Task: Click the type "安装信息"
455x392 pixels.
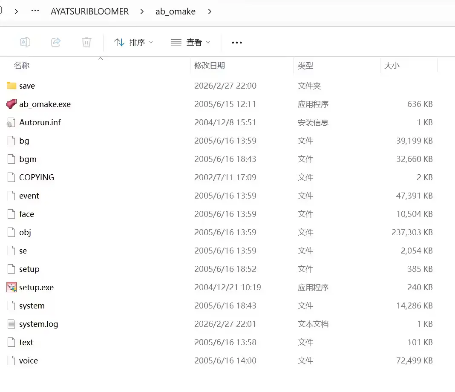Action: pos(313,122)
